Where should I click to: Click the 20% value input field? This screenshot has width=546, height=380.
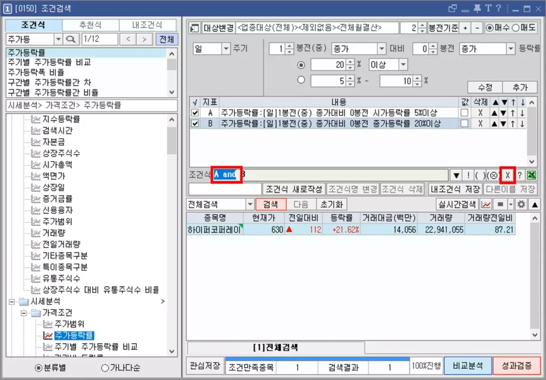click(329, 64)
